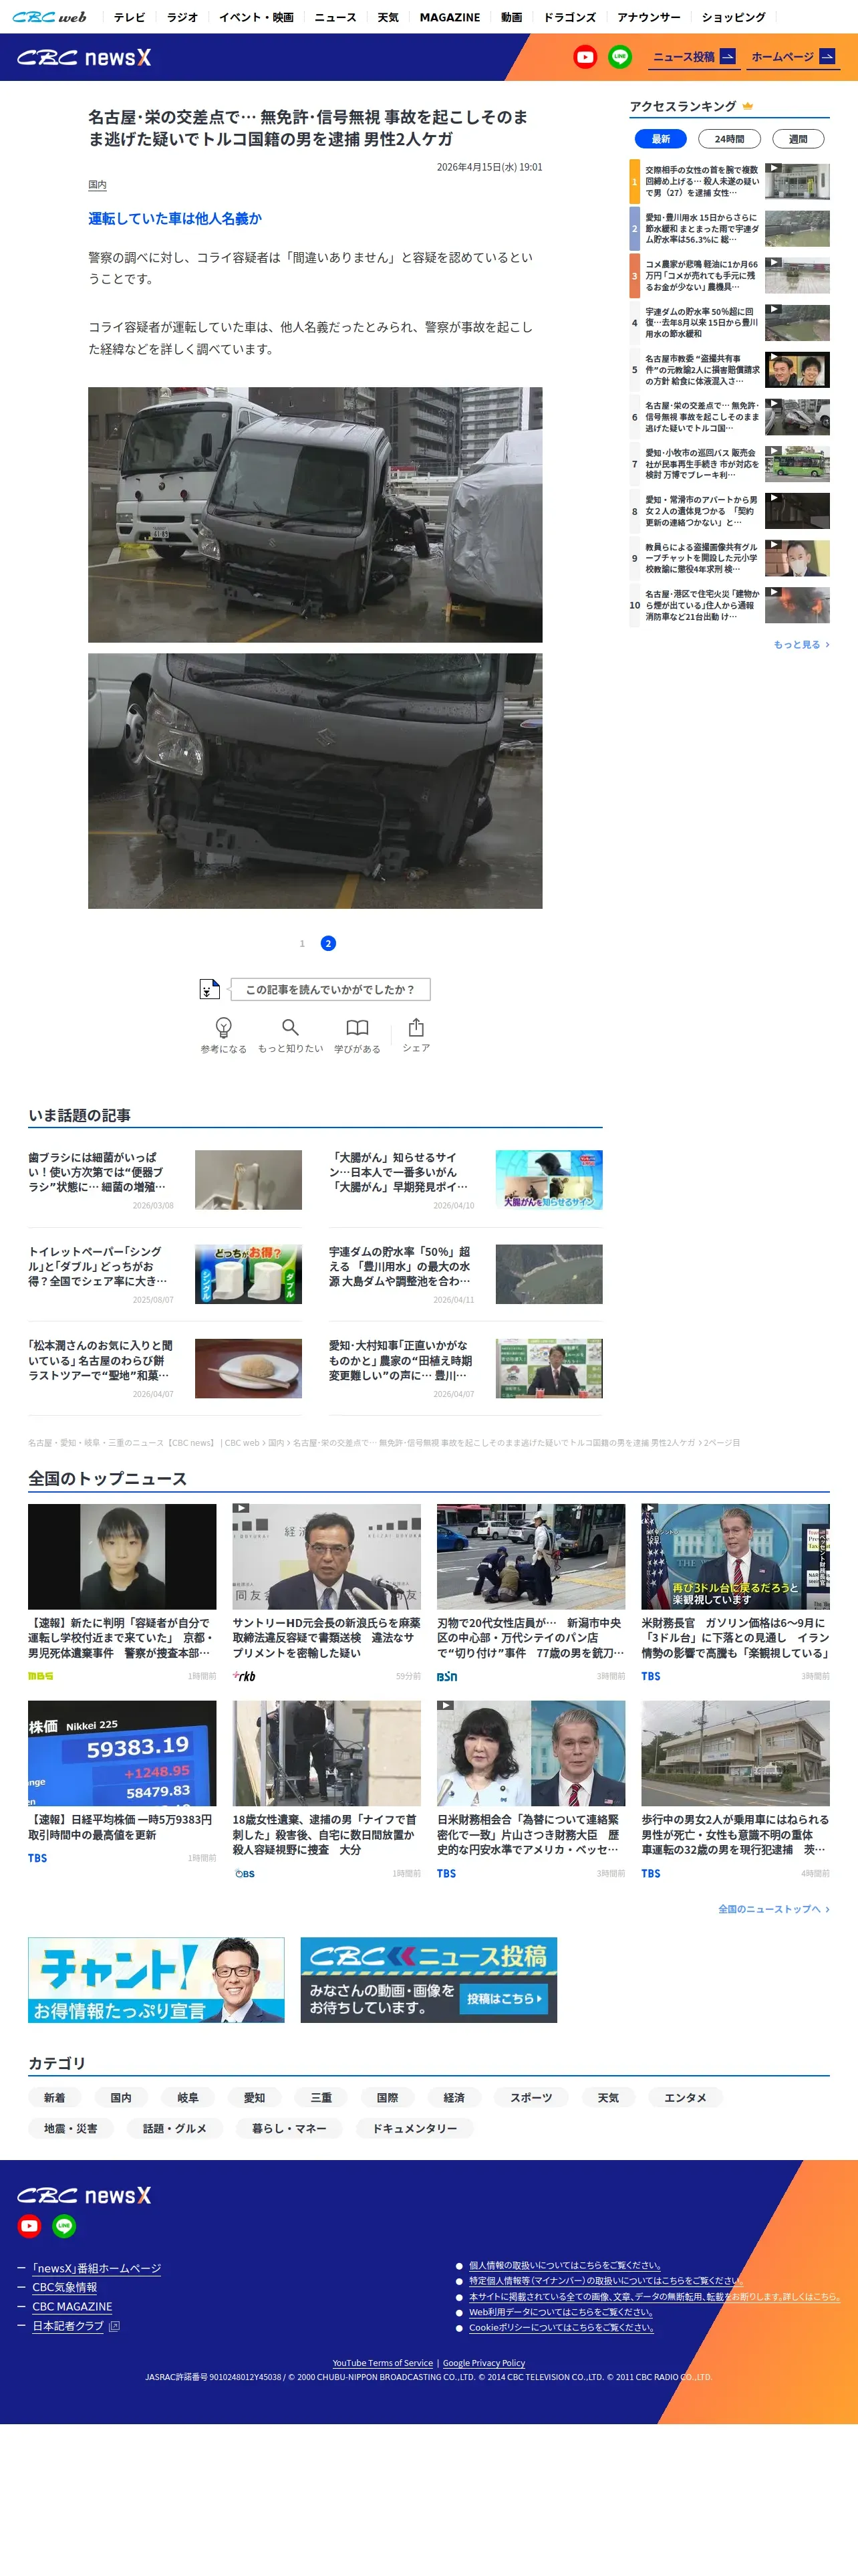Open the チャント banner image
The height and width of the screenshot is (2576, 858).
156,1980
